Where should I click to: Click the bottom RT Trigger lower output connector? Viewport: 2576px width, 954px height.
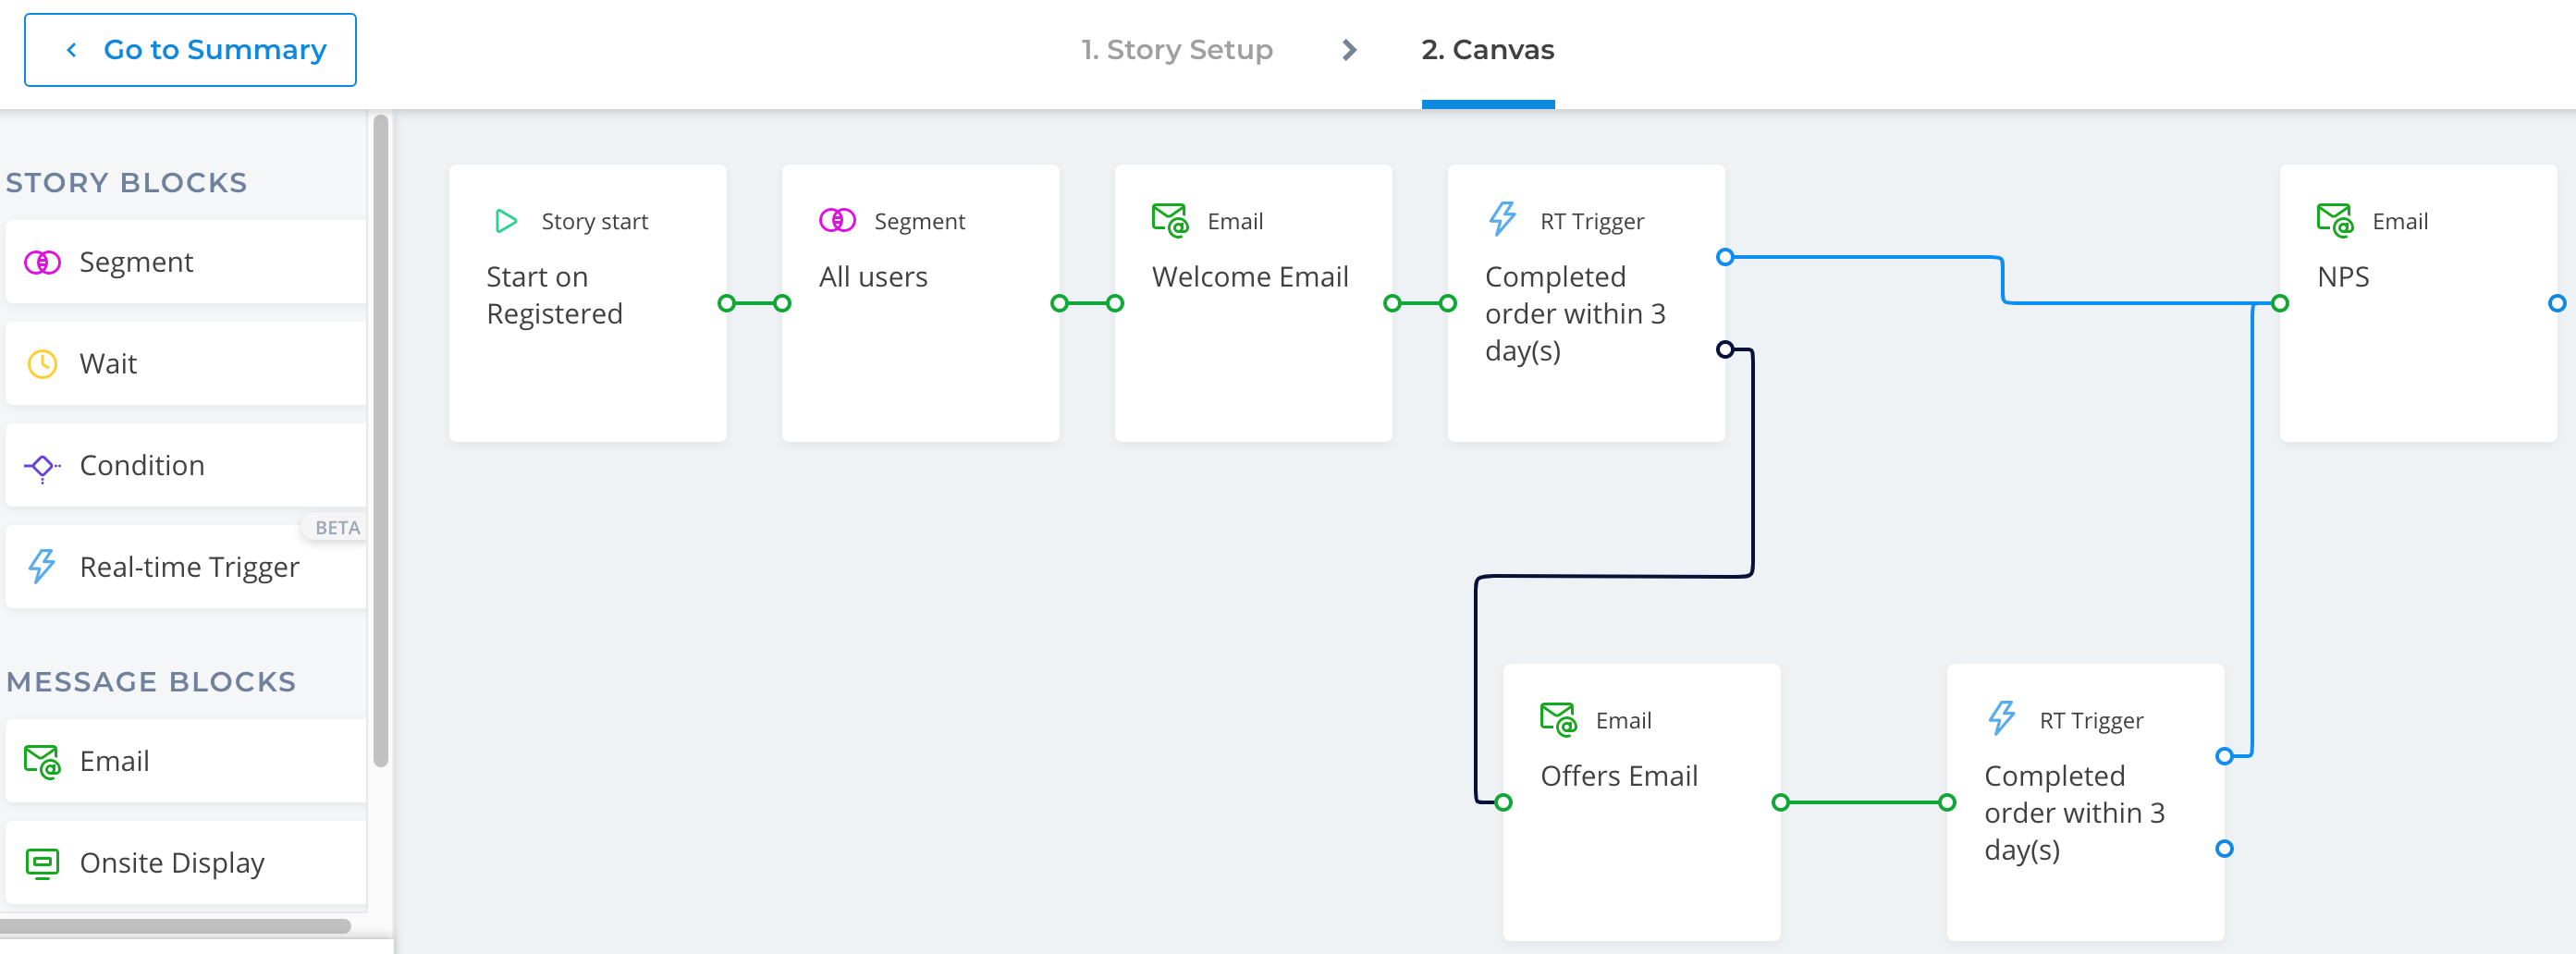[2224, 849]
